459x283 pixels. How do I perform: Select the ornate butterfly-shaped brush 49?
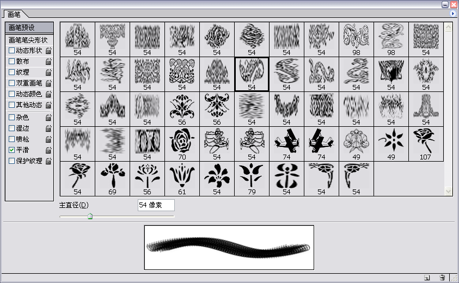[x=356, y=144]
